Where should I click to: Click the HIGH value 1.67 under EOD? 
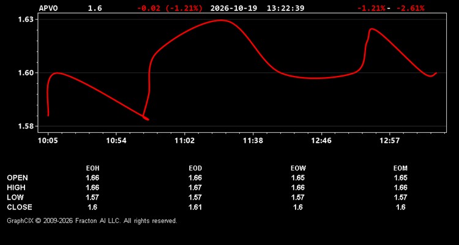coord(195,187)
